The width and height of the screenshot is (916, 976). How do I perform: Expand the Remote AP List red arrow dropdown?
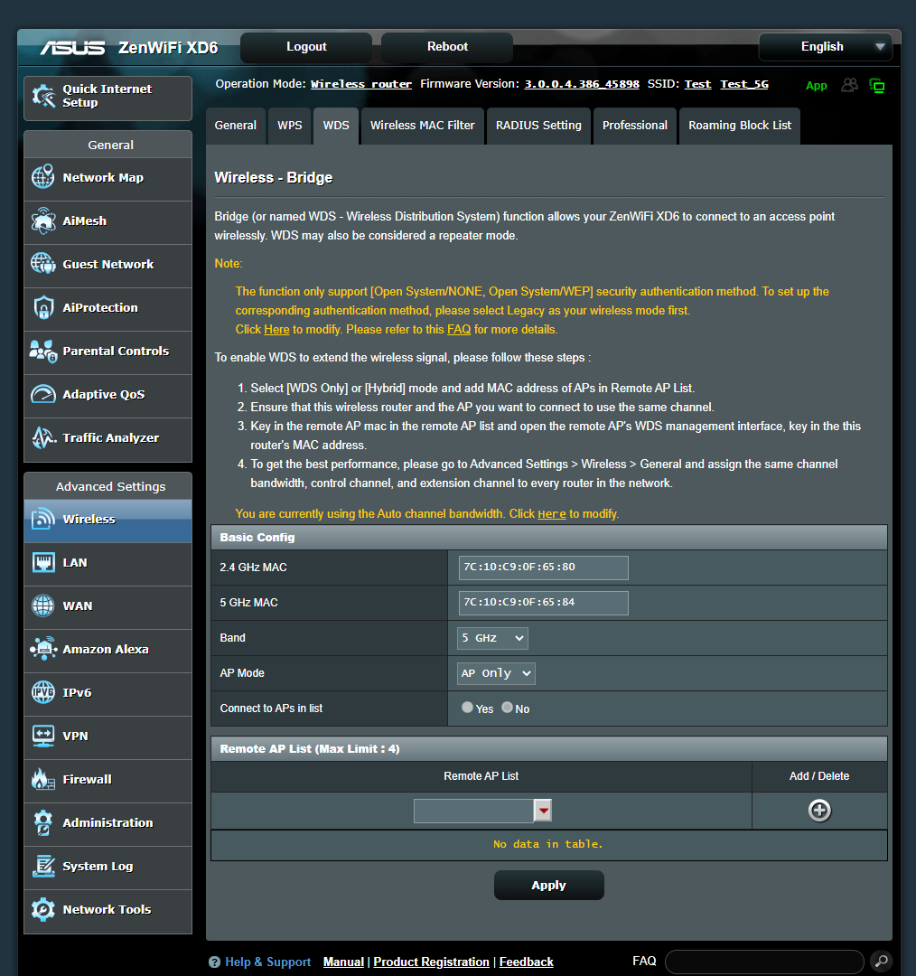click(543, 811)
